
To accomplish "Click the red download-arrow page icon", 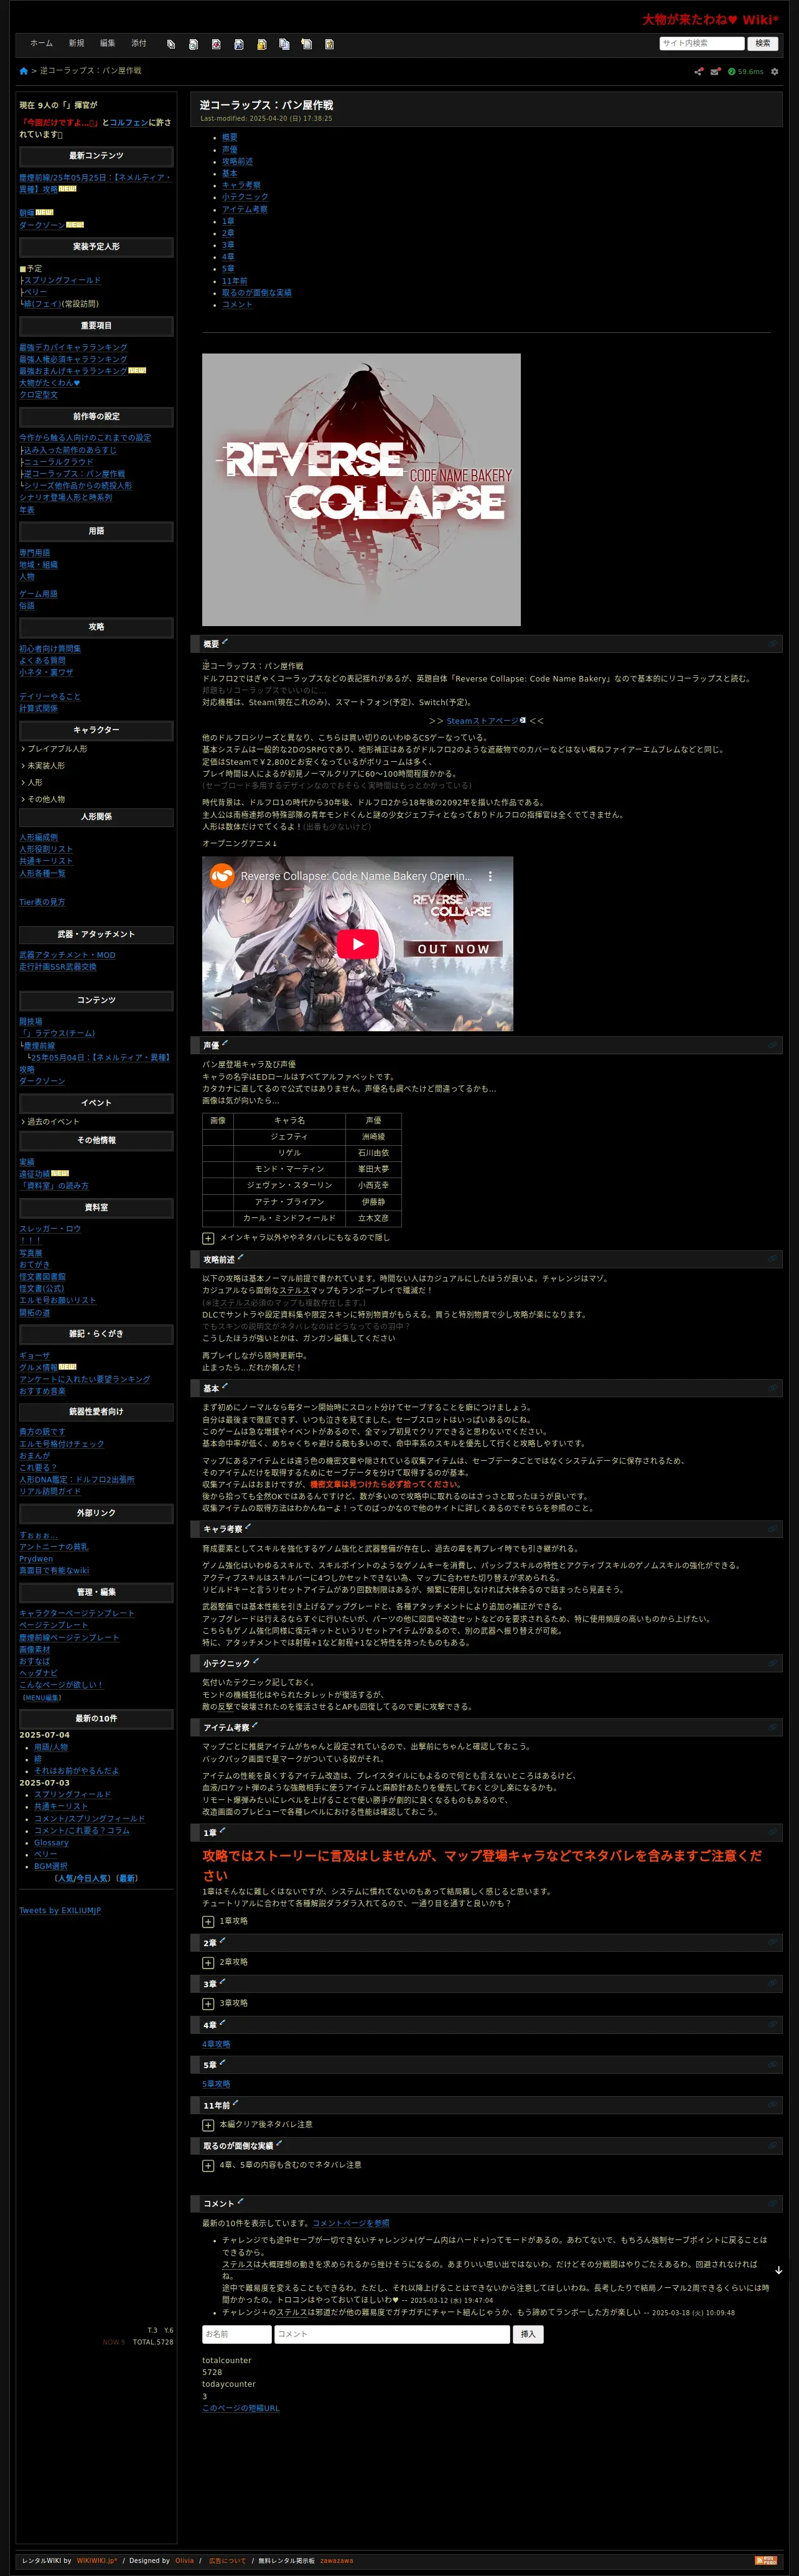I will point(216,44).
